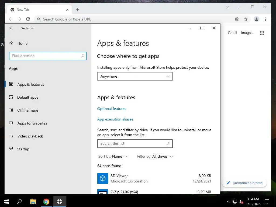This screenshot has height=207, width=276.
Task: Open Google apps grid in Chrome
Action: point(262,33)
